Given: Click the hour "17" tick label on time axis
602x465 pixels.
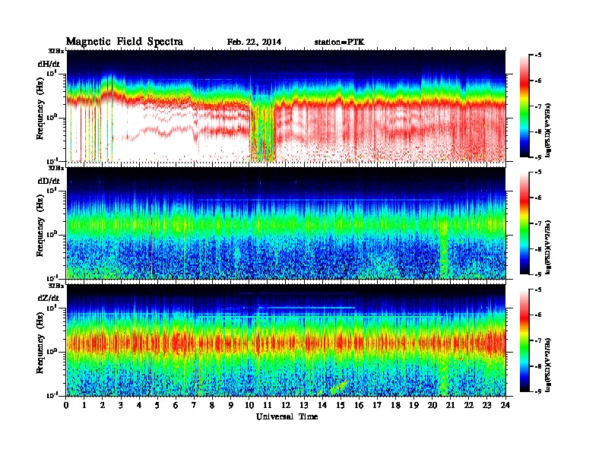Looking at the screenshot, I should (378, 406).
